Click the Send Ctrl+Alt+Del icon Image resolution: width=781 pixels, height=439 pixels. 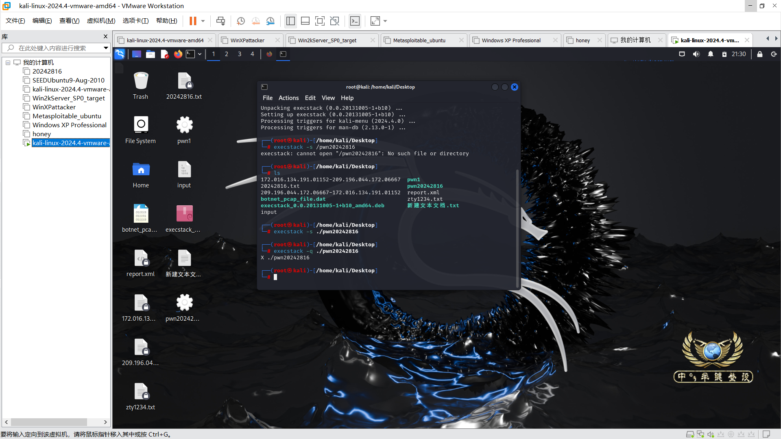pos(220,21)
